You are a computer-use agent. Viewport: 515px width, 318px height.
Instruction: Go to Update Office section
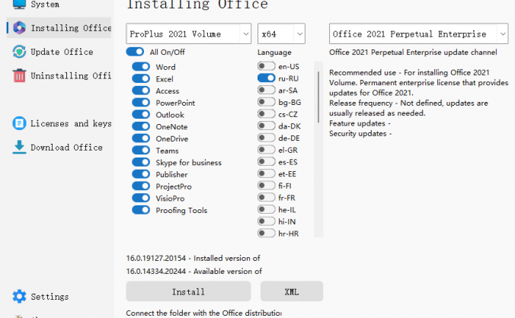click(x=59, y=52)
